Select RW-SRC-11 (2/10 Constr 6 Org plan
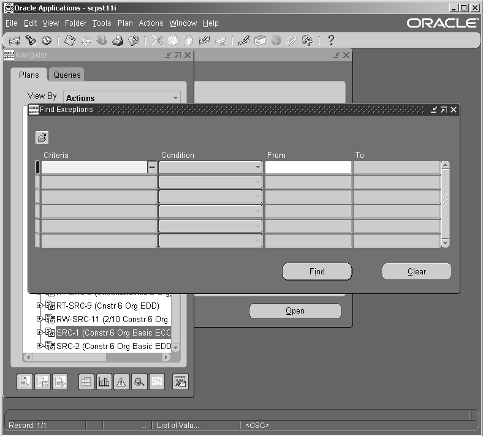This screenshot has height=436, width=483. [x=112, y=319]
